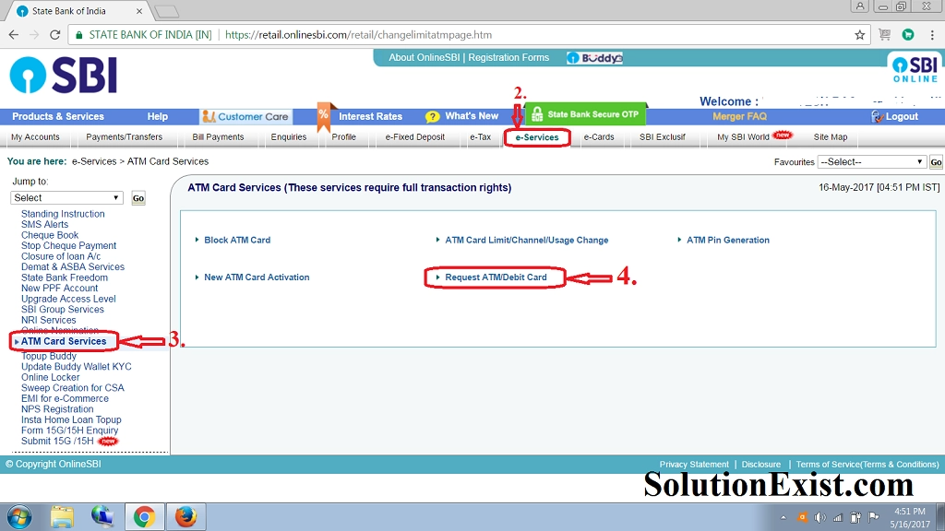The height and width of the screenshot is (531, 945).
Task: Click the browser back arrow
Action: pos(13,35)
